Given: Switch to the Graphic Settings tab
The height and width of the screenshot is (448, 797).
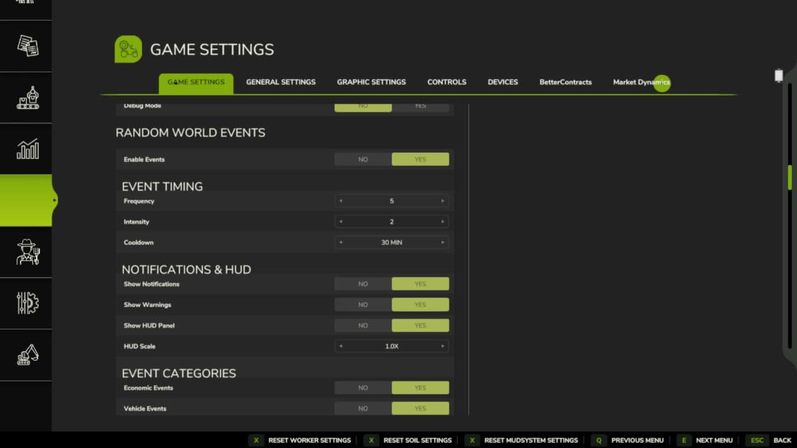Looking at the screenshot, I should click(x=371, y=82).
